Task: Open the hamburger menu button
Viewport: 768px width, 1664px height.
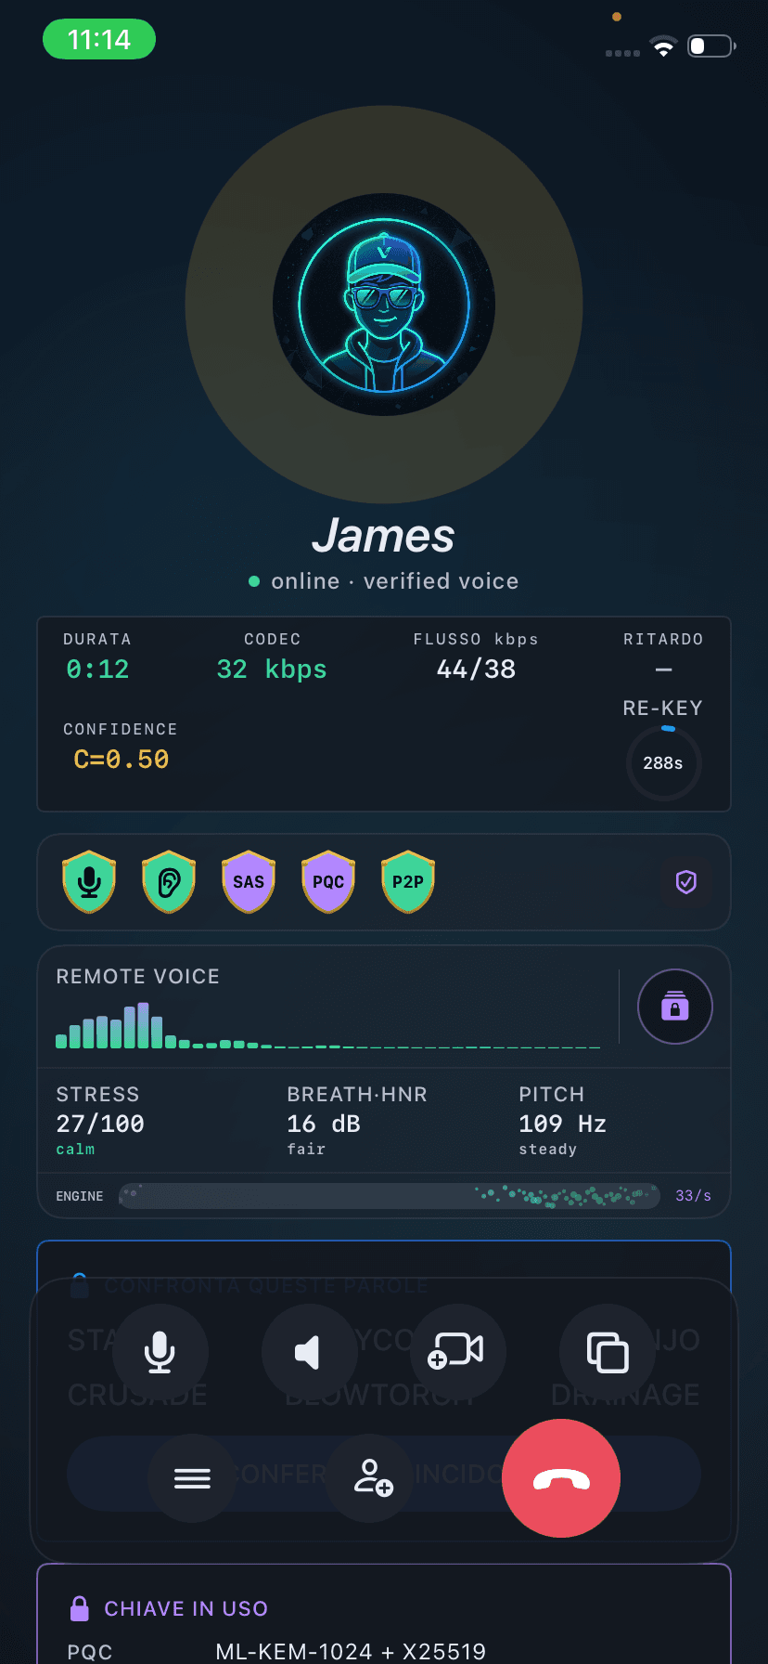Action: 192,1477
